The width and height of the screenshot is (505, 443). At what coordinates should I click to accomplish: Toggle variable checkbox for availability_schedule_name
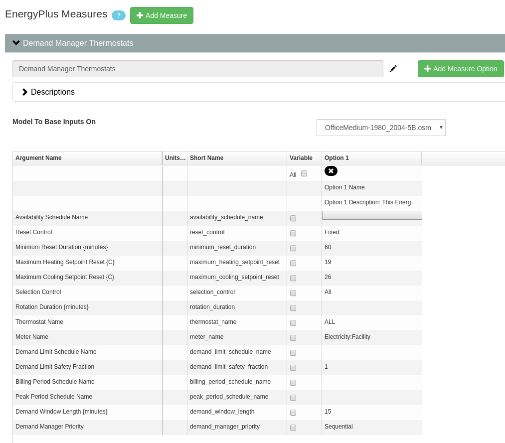coord(293,218)
